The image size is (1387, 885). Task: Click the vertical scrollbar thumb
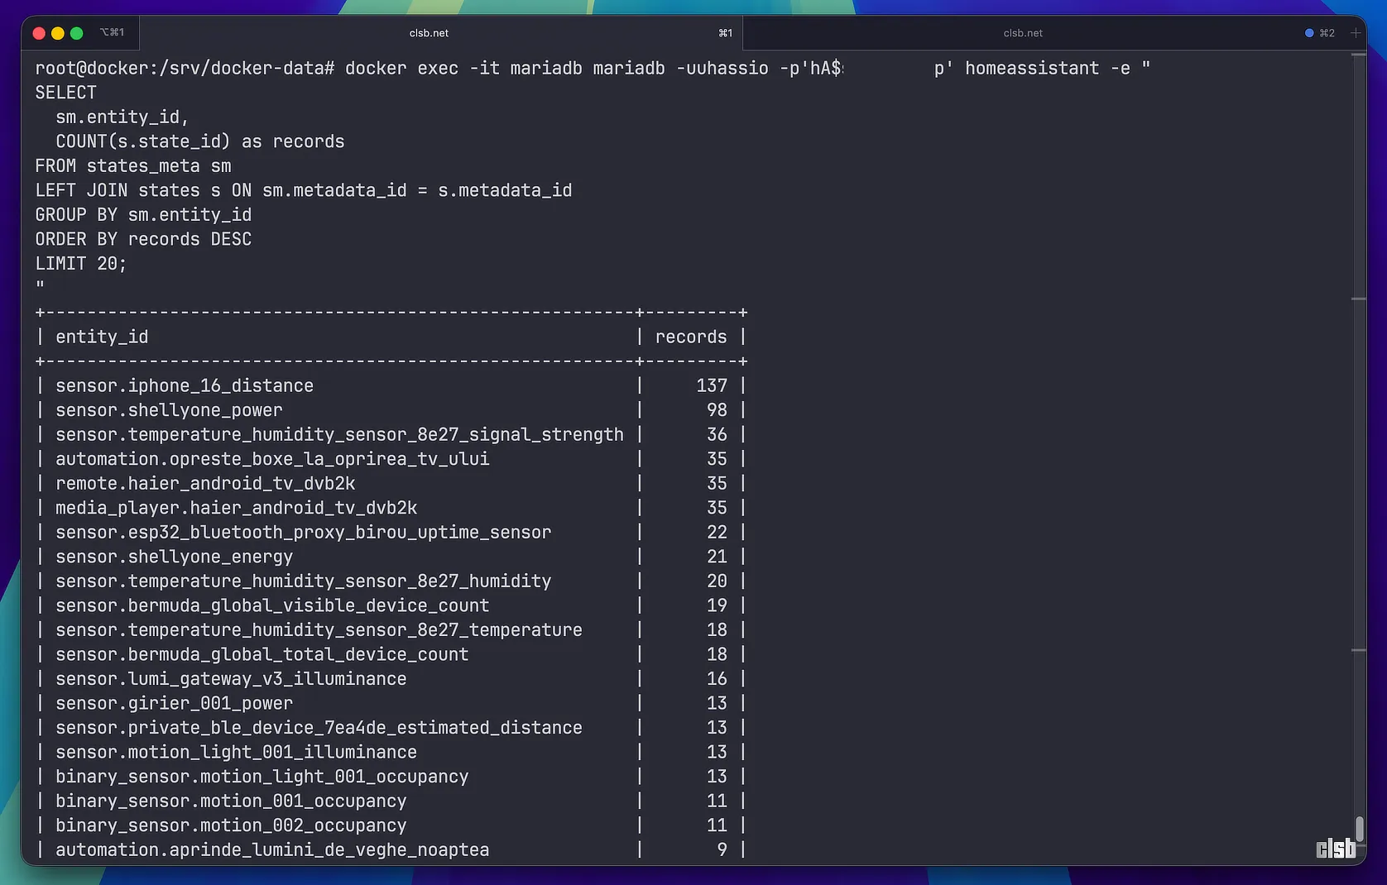(1359, 828)
